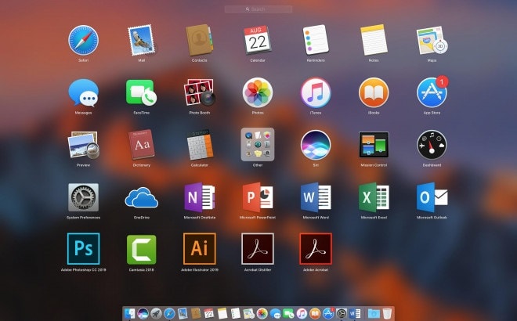
Task: Launch Mail from the Launchpad grid
Action: [x=142, y=40]
